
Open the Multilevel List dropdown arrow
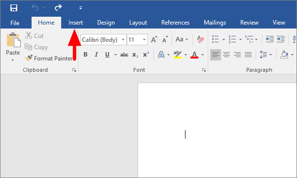256,39
